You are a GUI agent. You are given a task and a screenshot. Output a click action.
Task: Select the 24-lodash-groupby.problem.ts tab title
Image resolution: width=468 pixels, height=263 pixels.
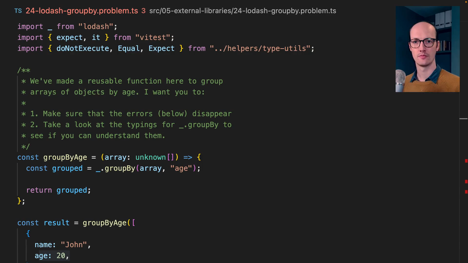pyautogui.click(x=82, y=11)
